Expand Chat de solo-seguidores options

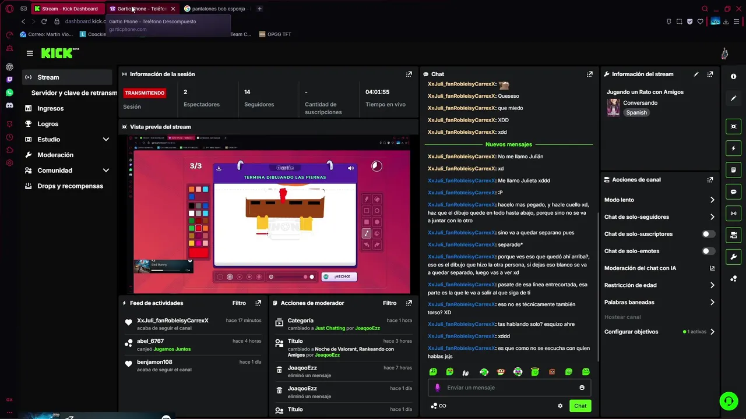point(712,217)
